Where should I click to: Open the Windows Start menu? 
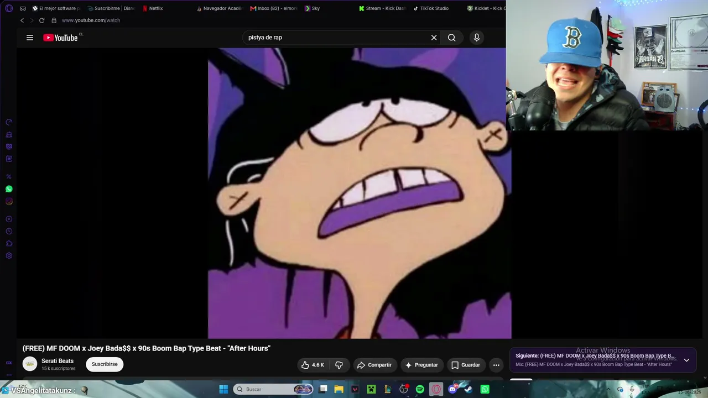pyautogui.click(x=223, y=389)
